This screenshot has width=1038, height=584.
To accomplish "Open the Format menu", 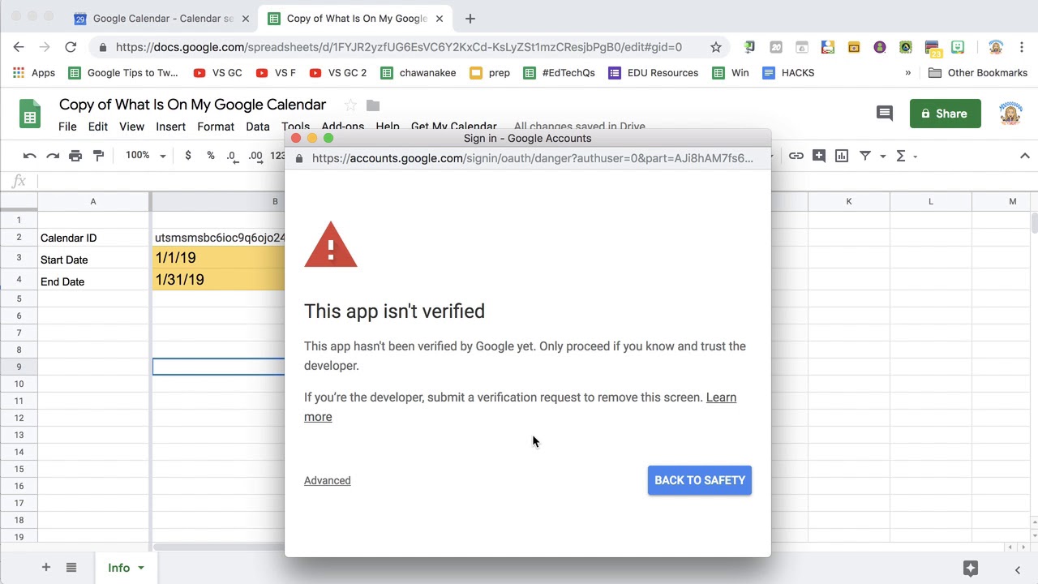I will pos(216,127).
